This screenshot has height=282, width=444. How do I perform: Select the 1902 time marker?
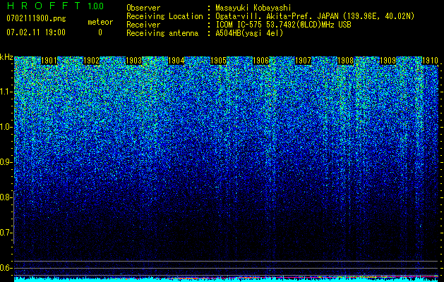tap(92, 61)
